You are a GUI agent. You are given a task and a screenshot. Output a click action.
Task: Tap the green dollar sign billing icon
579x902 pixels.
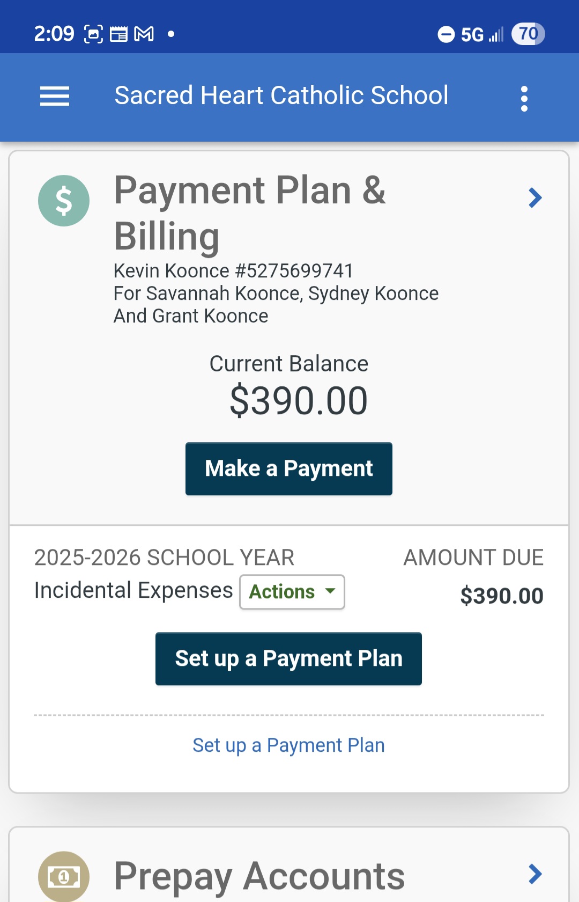64,201
